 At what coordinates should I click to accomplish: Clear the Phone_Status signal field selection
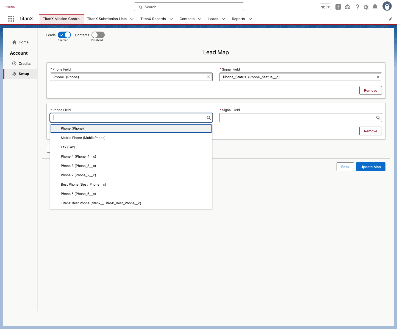(378, 77)
